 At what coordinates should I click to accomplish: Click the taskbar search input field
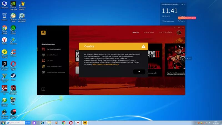(x=16, y=123)
